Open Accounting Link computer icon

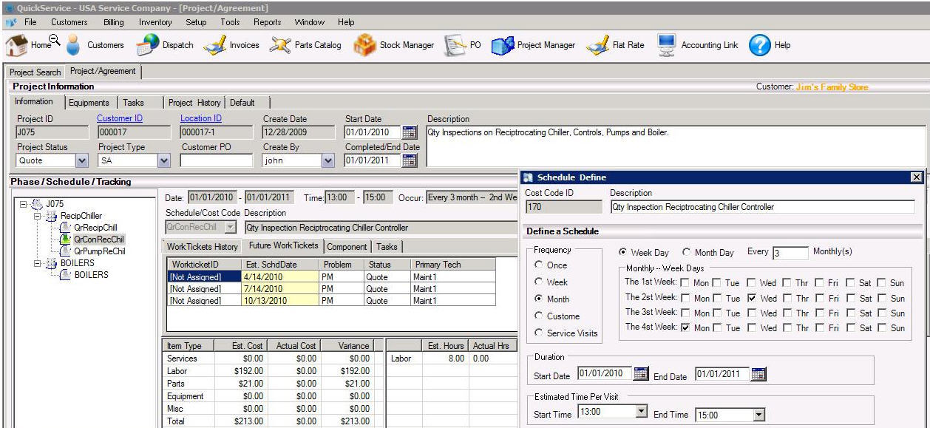point(667,45)
